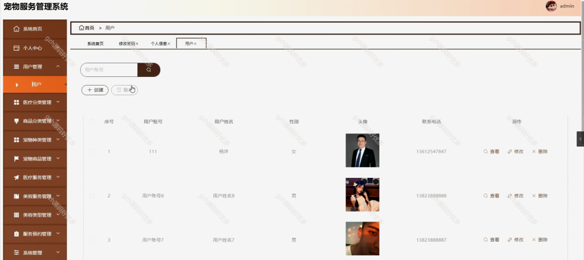
Task: Tick the checkbox for row 111 杨洋
Action: (92, 152)
